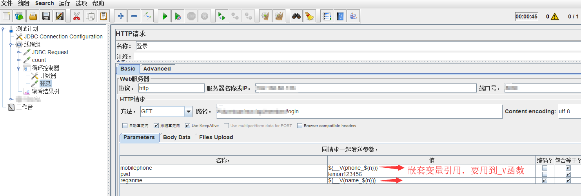
Task: Switch to the Advanced tab
Action: [157, 69]
